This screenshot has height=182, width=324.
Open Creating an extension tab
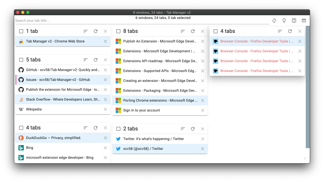coord(160,81)
